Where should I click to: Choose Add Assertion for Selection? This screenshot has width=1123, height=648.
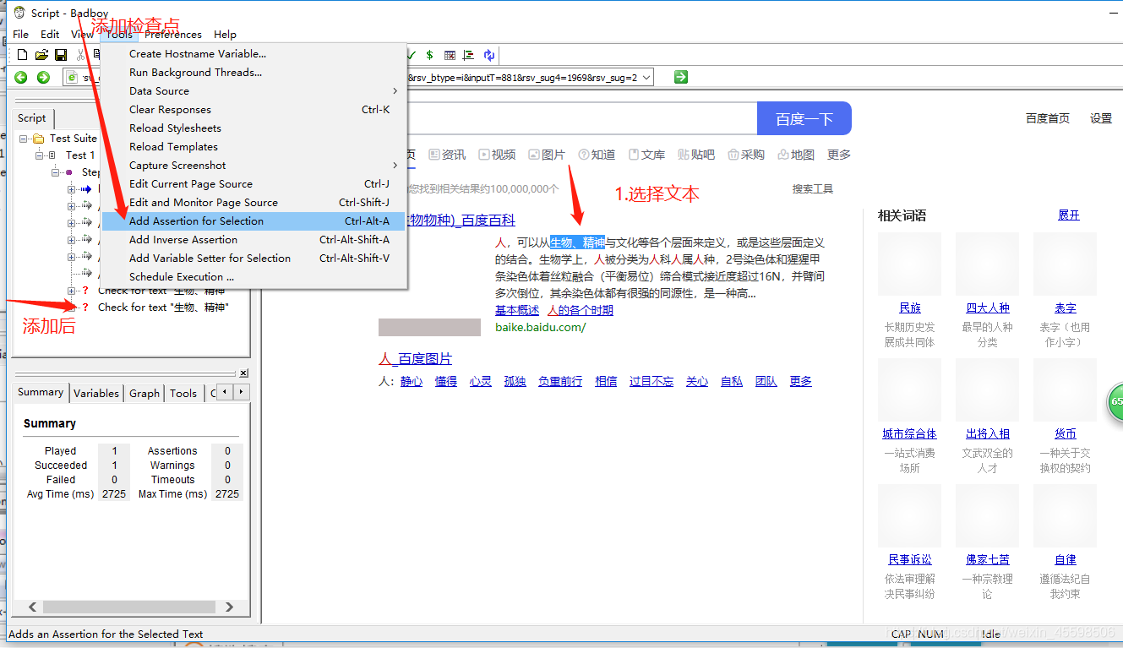255,221
